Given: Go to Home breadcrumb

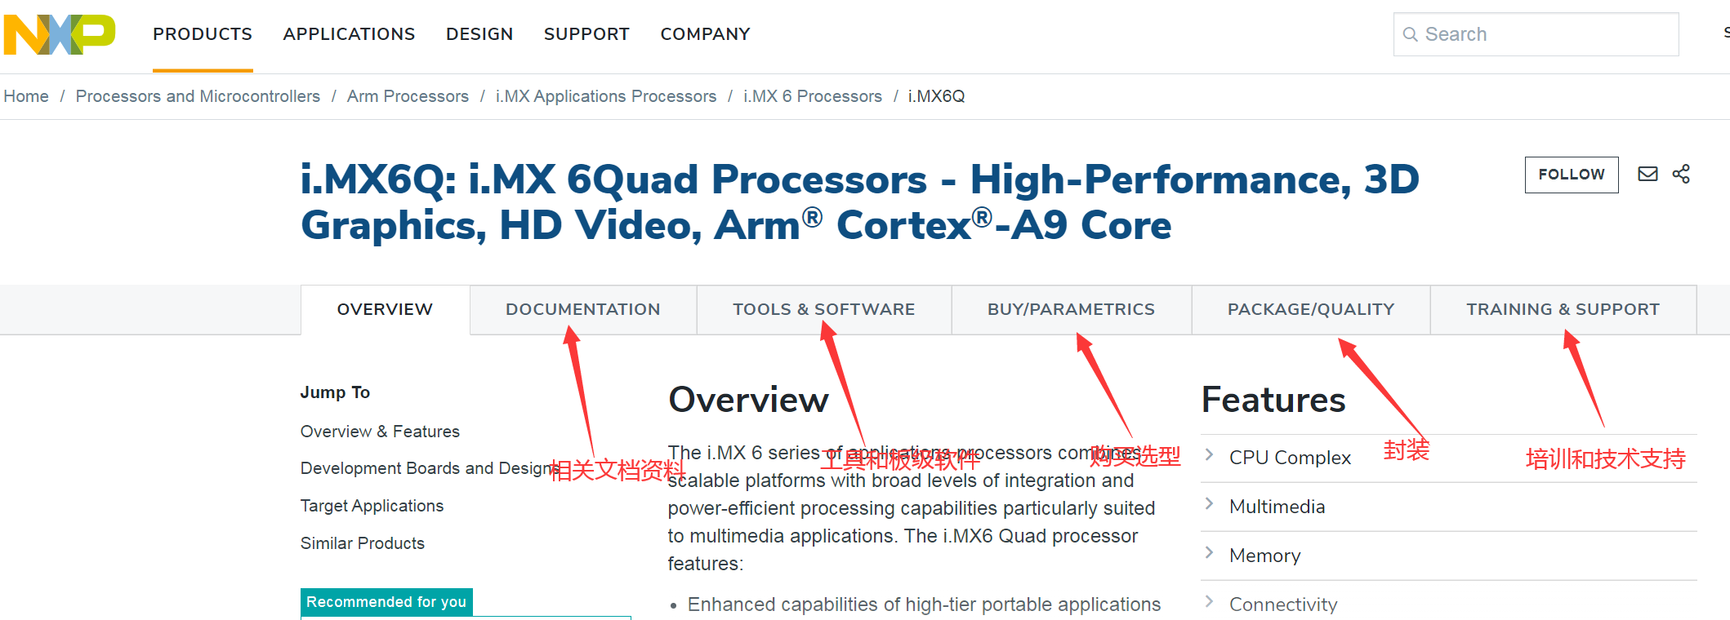Looking at the screenshot, I should (26, 96).
